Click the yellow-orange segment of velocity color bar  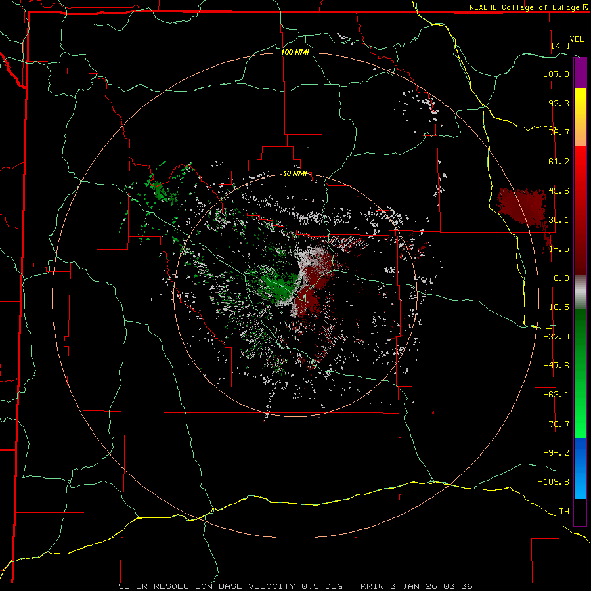tap(580, 117)
